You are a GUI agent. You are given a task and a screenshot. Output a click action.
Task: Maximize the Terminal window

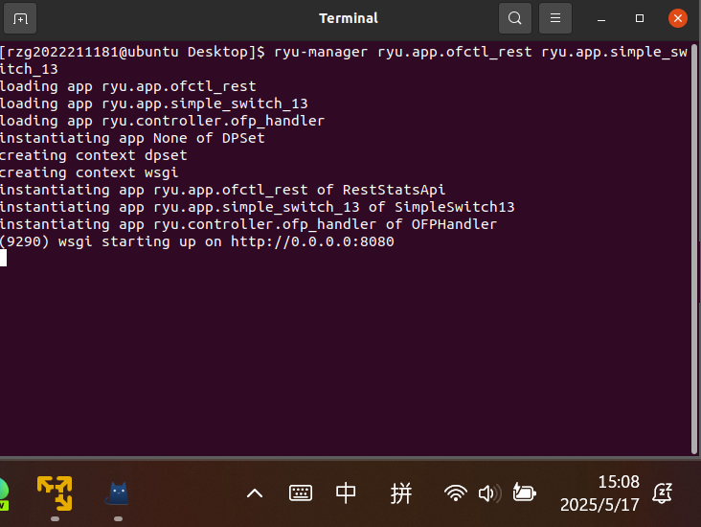pyautogui.click(x=640, y=18)
